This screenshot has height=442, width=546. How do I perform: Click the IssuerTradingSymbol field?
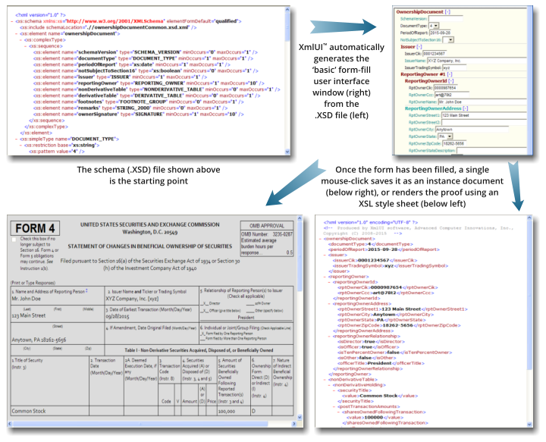click(454, 67)
